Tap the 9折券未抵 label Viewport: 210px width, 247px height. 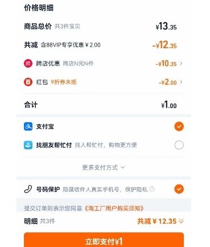point(64,82)
